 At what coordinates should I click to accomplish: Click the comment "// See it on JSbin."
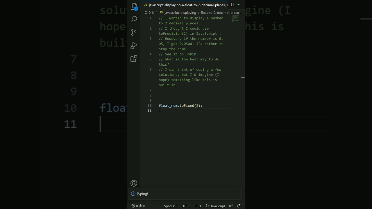pyautogui.click(x=178, y=54)
